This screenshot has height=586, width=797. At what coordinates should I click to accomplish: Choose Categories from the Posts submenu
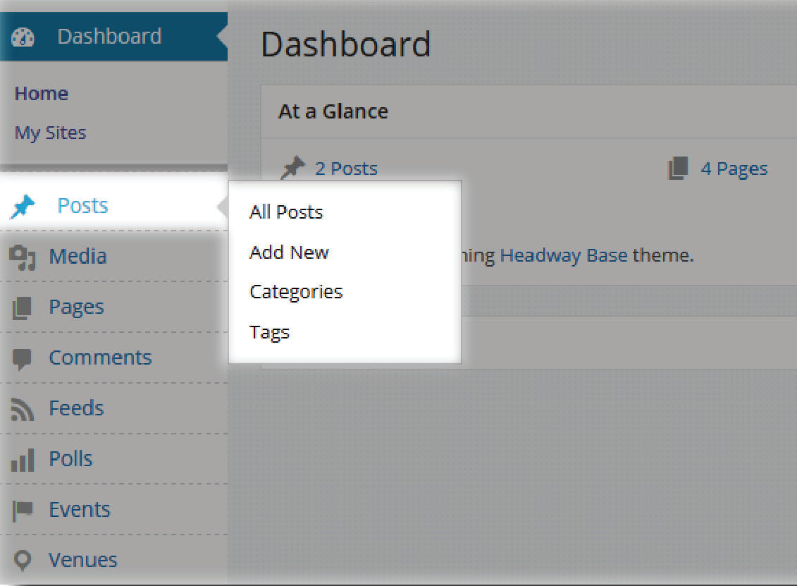(x=296, y=292)
